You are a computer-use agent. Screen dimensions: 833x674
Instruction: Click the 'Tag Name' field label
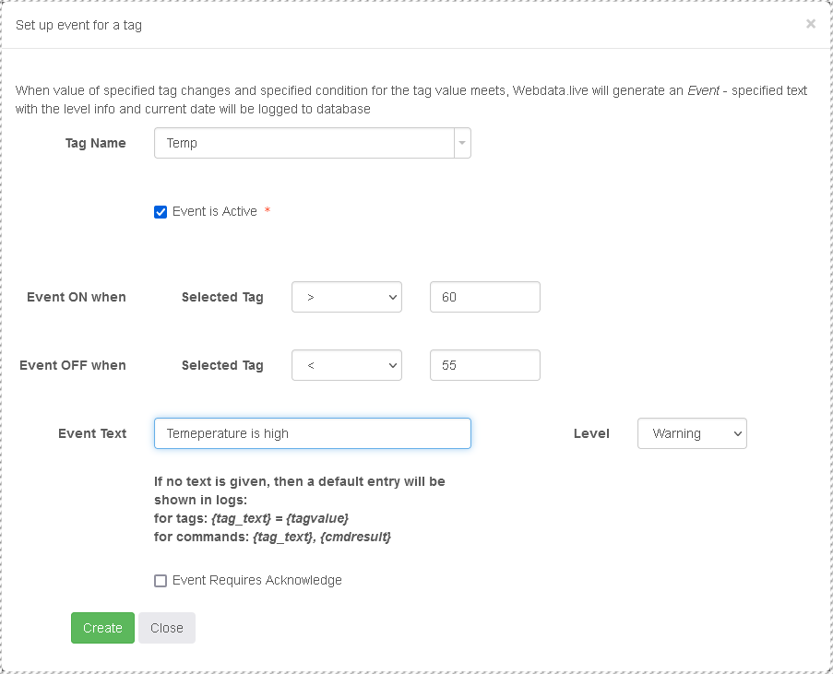tap(95, 143)
